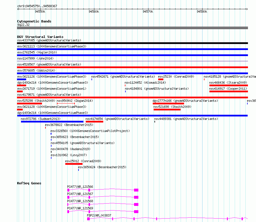The width and height of the screenshot is (256, 222).
Task: Open nsv4184801 gnomAD variant label
Action: (x=157, y=89)
